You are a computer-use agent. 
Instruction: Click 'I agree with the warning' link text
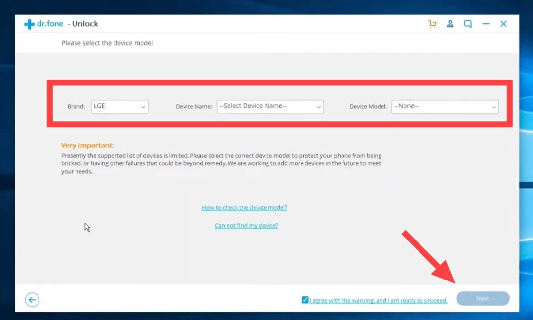click(379, 301)
